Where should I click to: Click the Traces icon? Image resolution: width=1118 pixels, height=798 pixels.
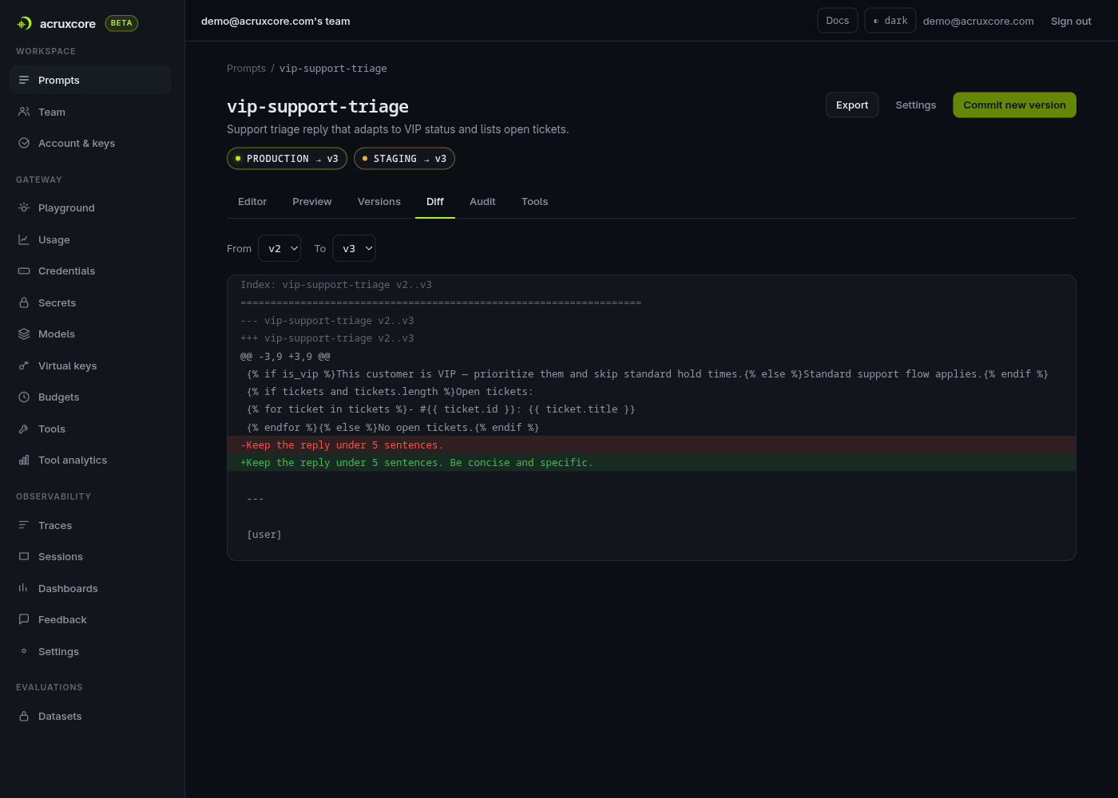coord(24,525)
